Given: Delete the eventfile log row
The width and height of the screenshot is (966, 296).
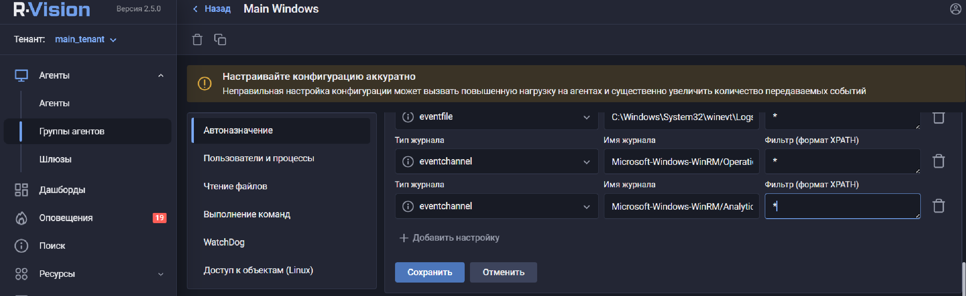Looking at the screenshot, I should 939,117.
